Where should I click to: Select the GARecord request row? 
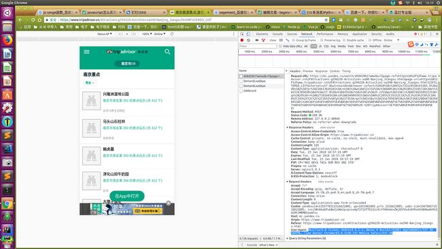click(x=261, y=90)
